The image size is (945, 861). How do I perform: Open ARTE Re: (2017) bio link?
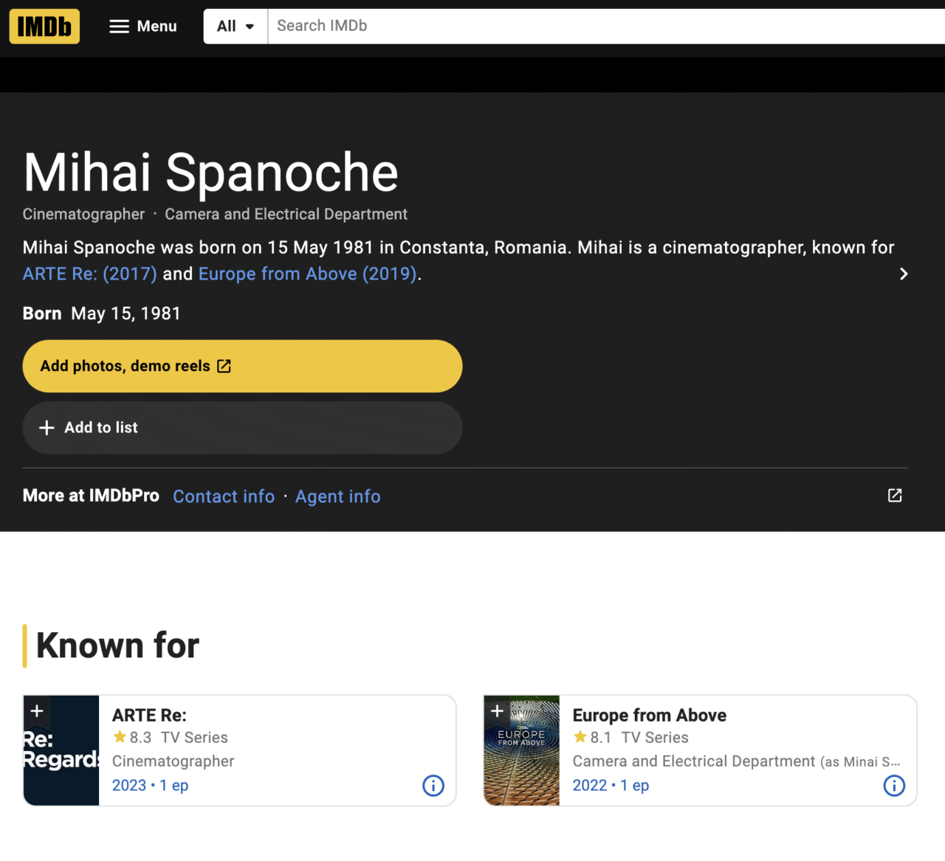(x=89, y=274)
